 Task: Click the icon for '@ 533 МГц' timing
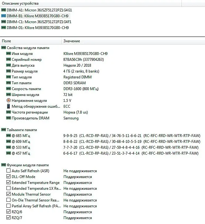pyautogui.click(x=8, y=147)
